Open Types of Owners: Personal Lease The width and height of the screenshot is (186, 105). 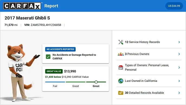click(x=149, y=67)
